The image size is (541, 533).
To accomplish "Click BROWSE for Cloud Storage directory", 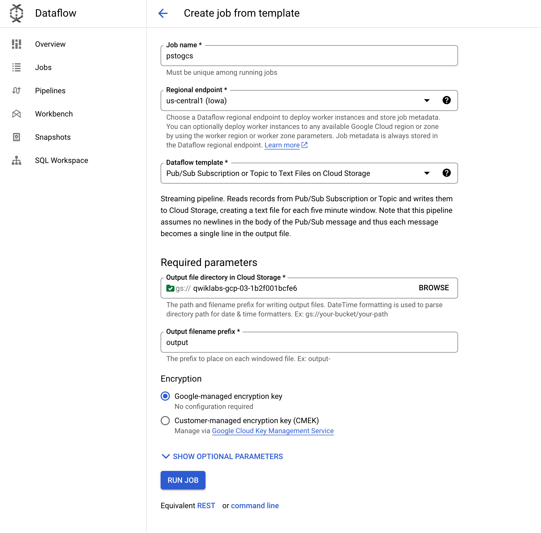I will tap(434, 288).
